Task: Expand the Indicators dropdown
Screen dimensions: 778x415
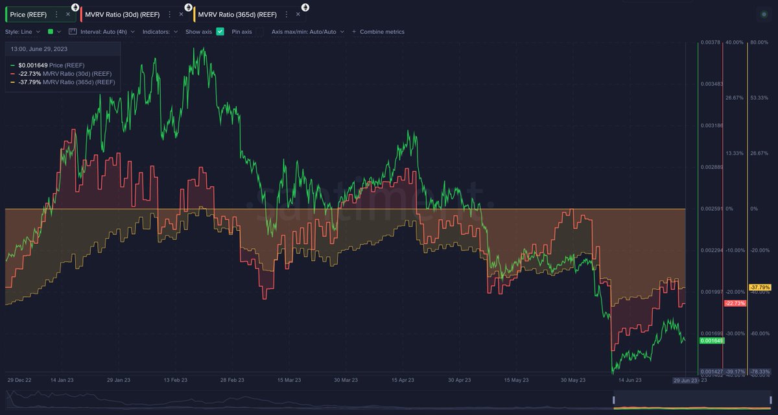Action: (x=160, y=31)
